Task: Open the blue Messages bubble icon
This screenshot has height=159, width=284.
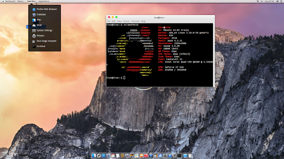Action: pos(160,155)
